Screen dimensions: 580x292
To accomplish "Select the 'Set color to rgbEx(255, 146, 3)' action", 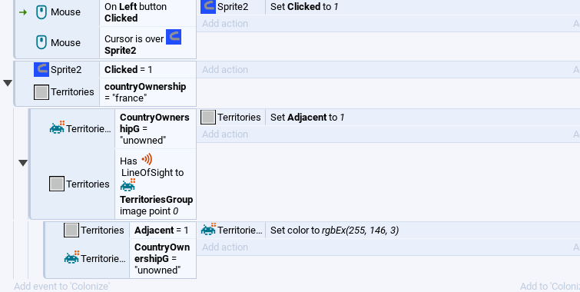I will (x=334, y=231).
